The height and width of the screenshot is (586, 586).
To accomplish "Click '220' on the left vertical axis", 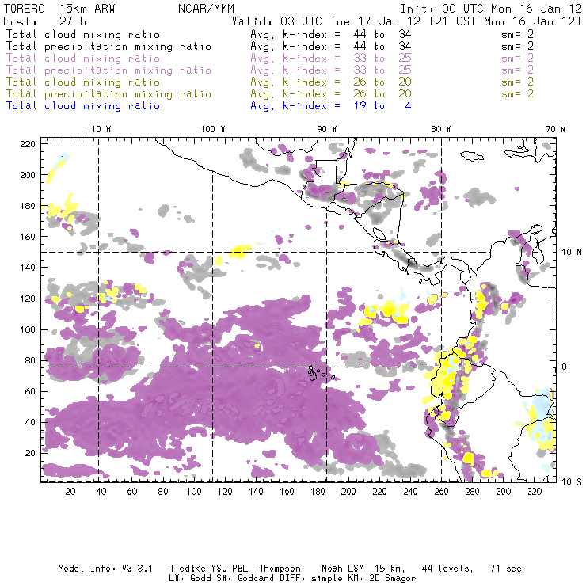I will [28, 144].
